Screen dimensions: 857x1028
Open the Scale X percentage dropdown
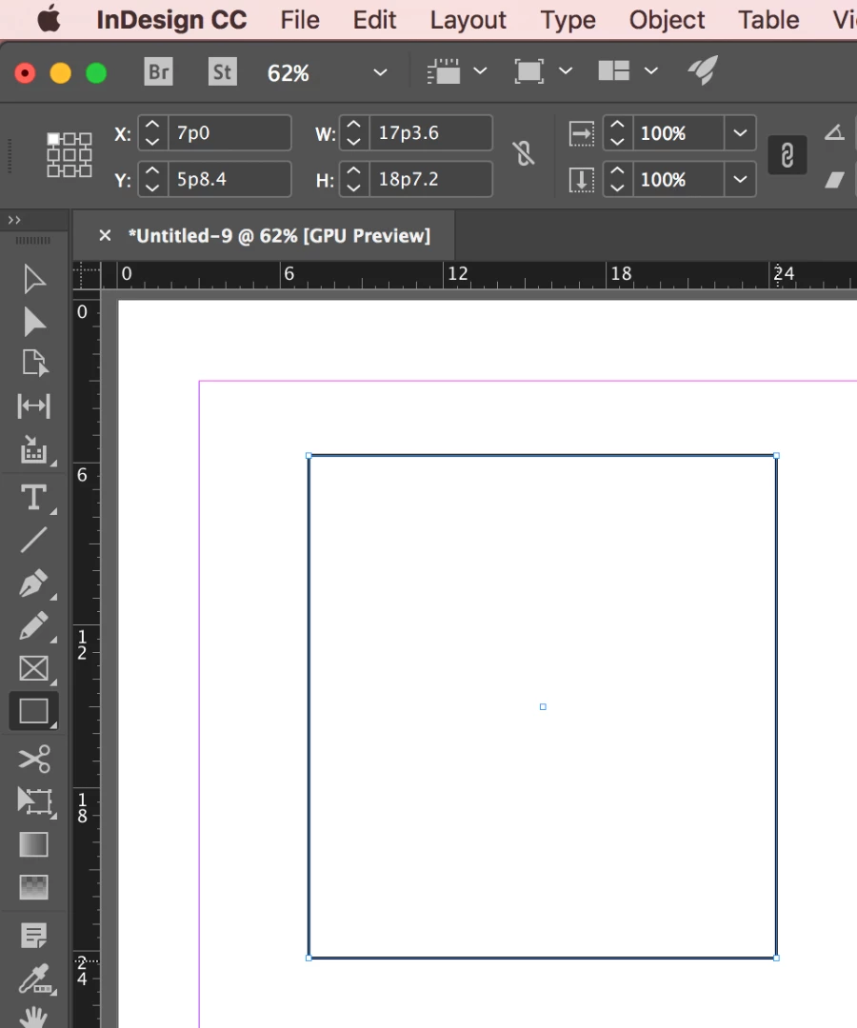740,133
